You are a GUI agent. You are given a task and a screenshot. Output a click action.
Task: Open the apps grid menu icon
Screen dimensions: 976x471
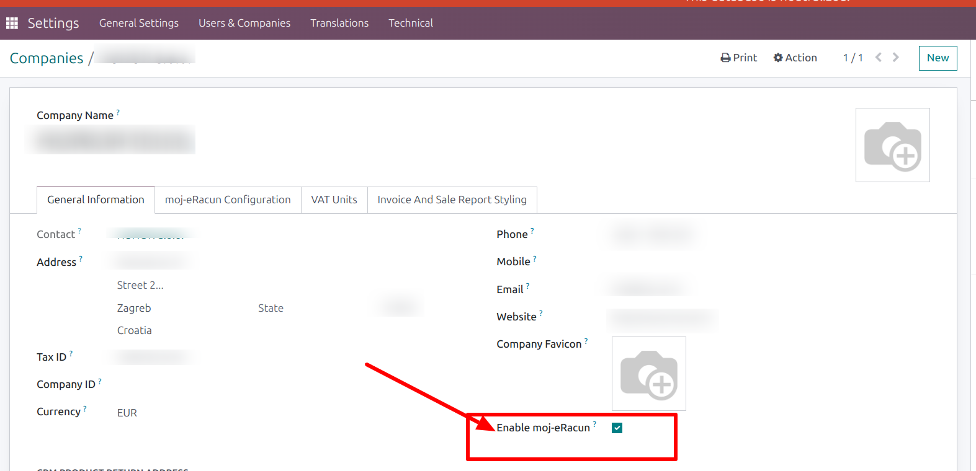[x=12, y=24]
